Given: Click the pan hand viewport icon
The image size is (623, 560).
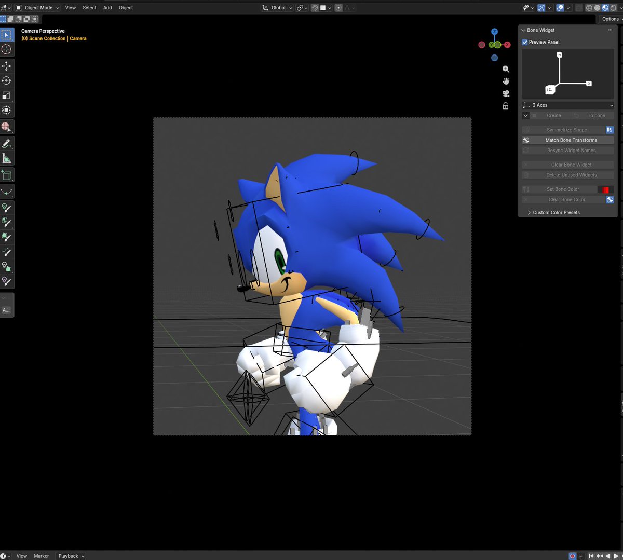Looking at the screenshot, I should (x=506, y=81).
